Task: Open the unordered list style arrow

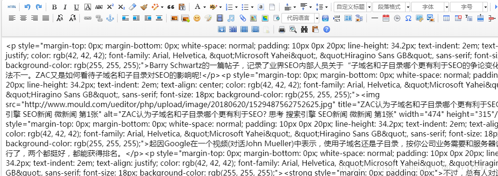Action: [252, 7]
